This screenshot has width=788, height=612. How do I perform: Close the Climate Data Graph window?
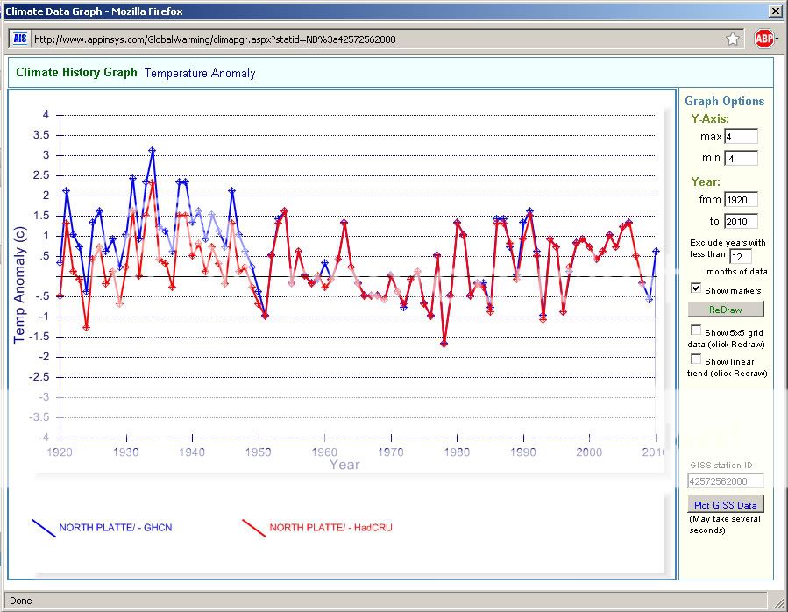coord(775,11)
